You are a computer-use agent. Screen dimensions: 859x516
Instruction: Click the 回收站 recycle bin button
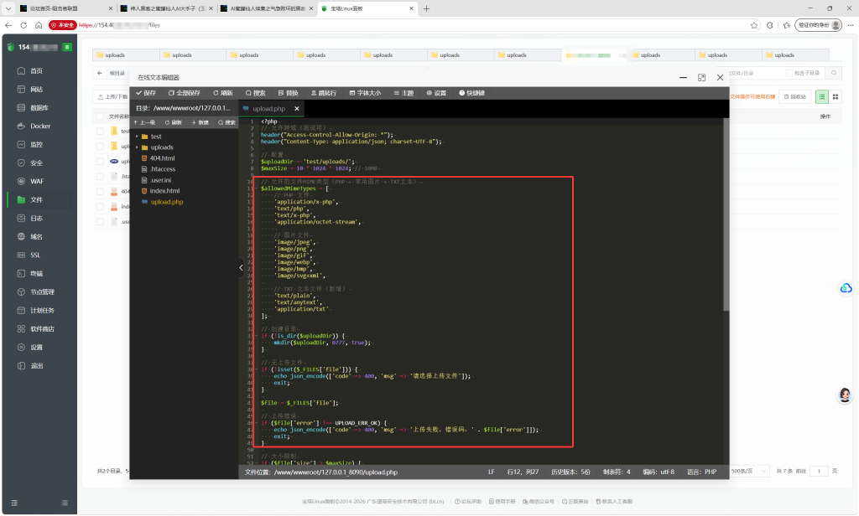(x=795, y=97)
